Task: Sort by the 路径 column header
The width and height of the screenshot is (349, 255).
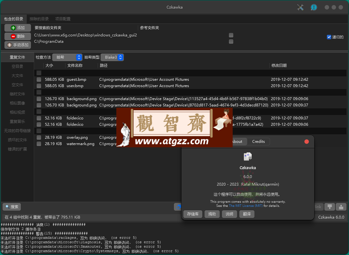Action: click(x=104, y=66)
